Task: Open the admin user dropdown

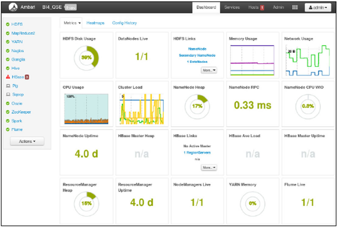Action: pyautogui.click(x=318, y=8)
